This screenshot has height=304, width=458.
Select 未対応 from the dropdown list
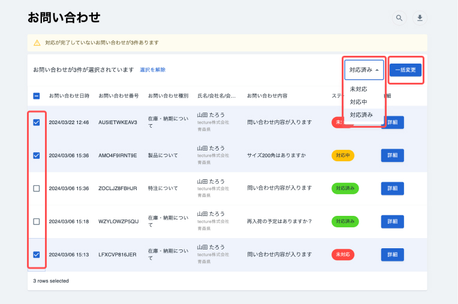(358, 89)
